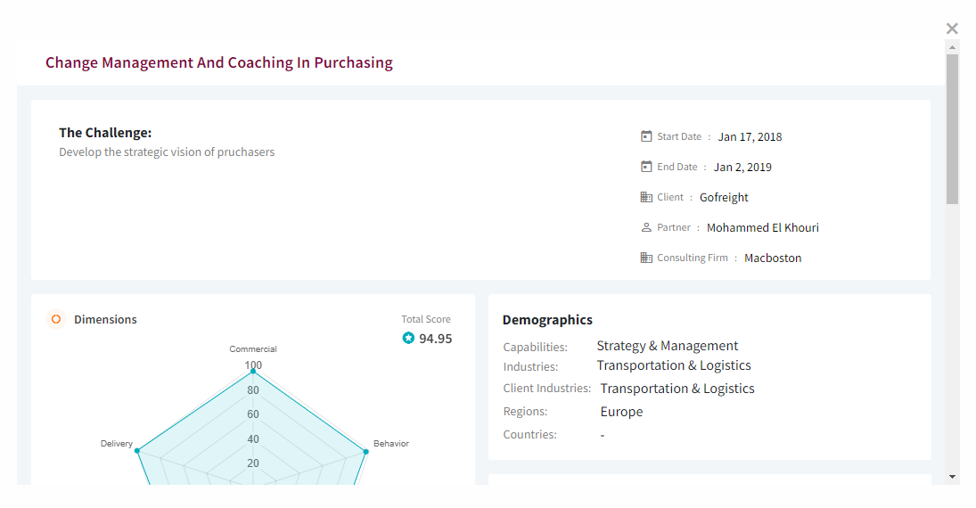976x508 pixels.
Task: Click the 'Total Score' label
Action: [x=426, y=319]
